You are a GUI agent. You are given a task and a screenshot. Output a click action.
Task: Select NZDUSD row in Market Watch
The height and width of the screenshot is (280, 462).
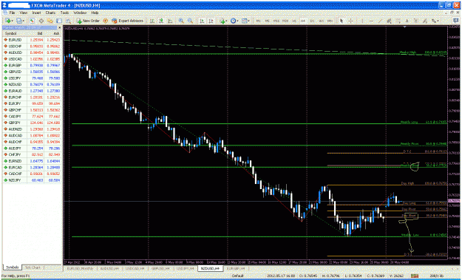tap(32, 84)
